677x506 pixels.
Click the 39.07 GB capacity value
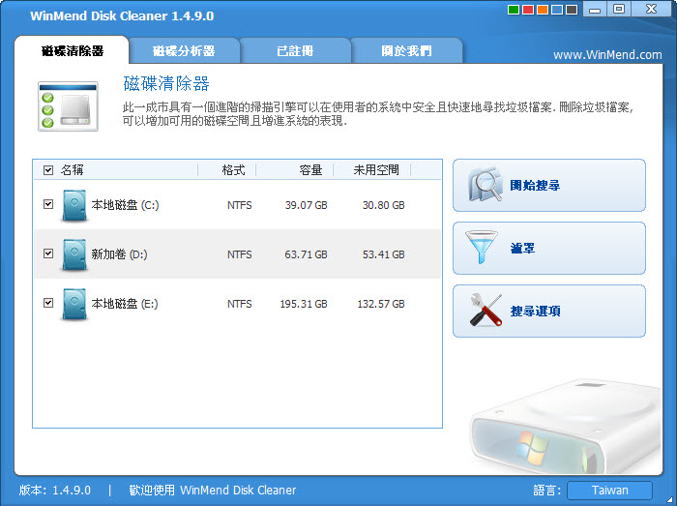307,205
